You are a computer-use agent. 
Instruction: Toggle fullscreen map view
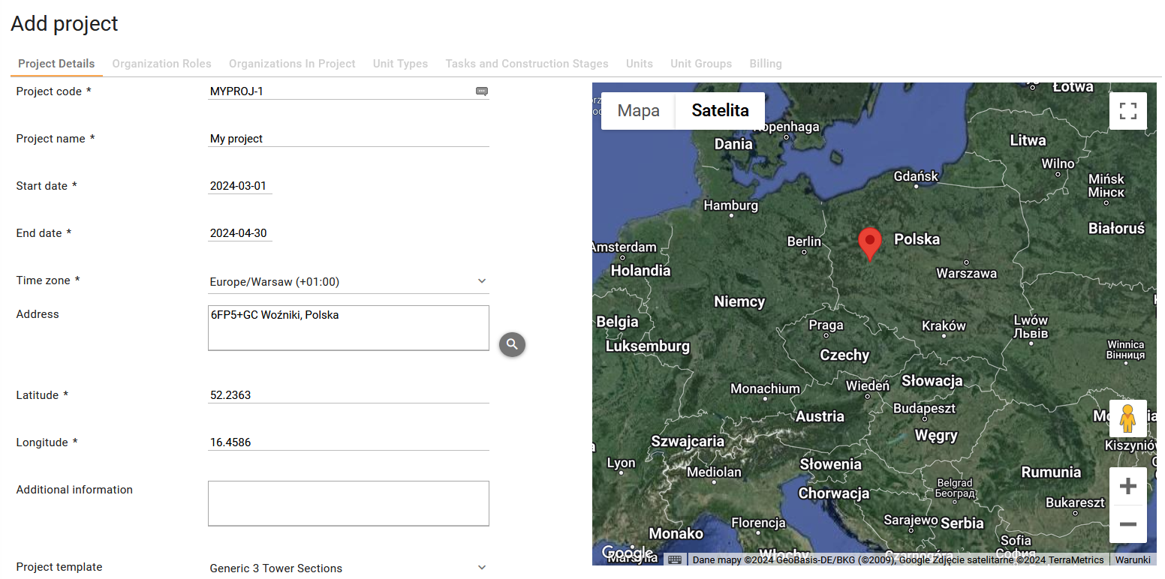click(x=1127, y=111)
